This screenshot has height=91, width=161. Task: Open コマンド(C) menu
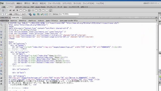(x=67, y=3)
